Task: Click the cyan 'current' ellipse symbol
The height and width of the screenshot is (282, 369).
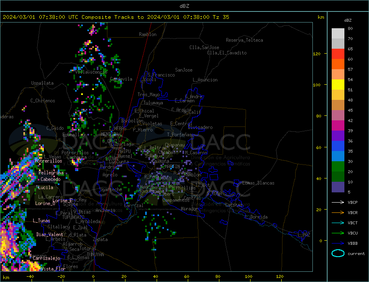Action: (338, 253)
